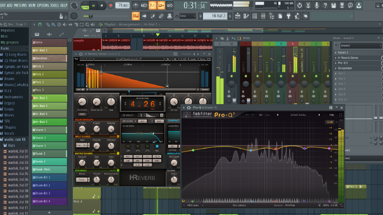Toggle multilink to controllers icon
Viewport: 383px width, 215px height.
[x=169, y=16]
